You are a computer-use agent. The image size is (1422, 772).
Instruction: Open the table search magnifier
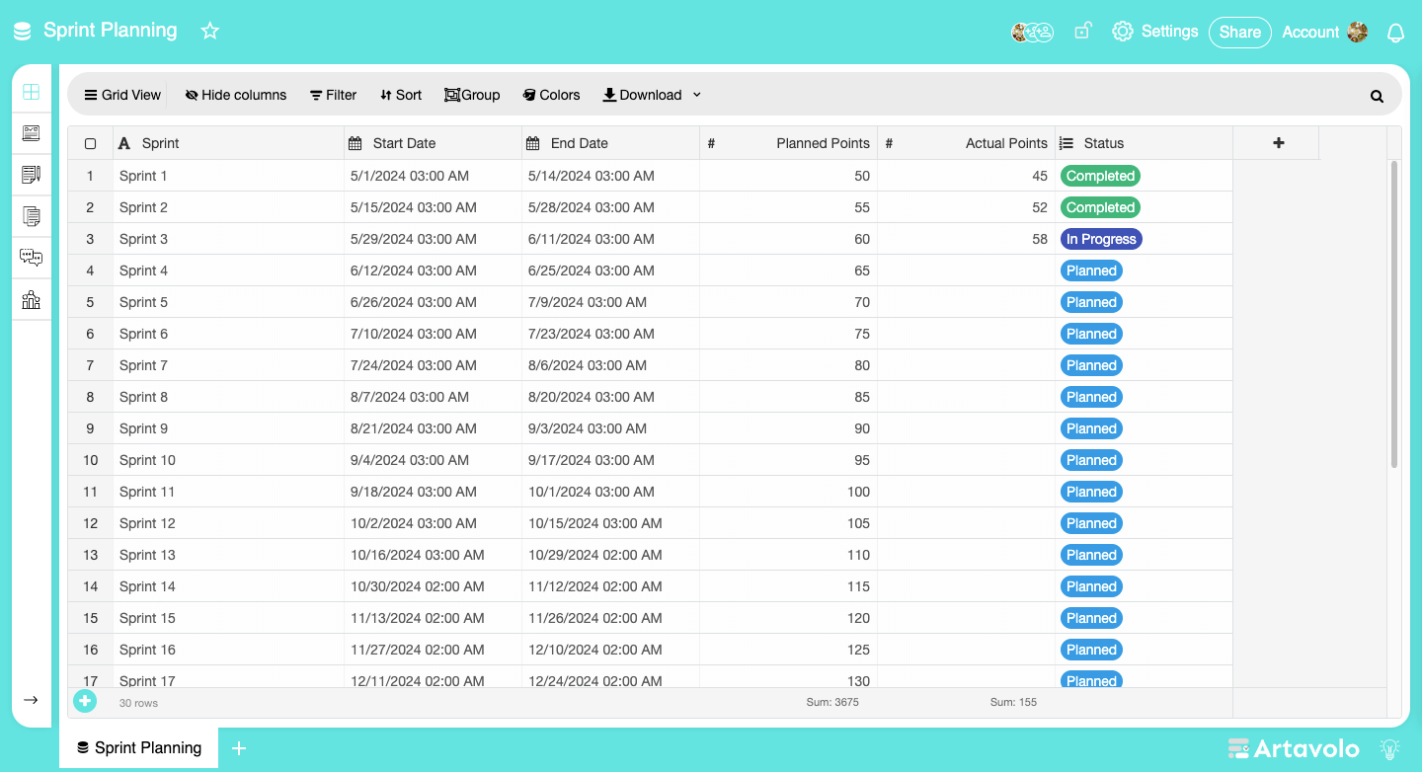(x=1377, y=96)
